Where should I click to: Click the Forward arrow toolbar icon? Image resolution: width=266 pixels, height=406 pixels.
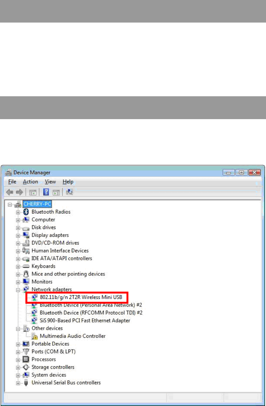pos(20,192)
